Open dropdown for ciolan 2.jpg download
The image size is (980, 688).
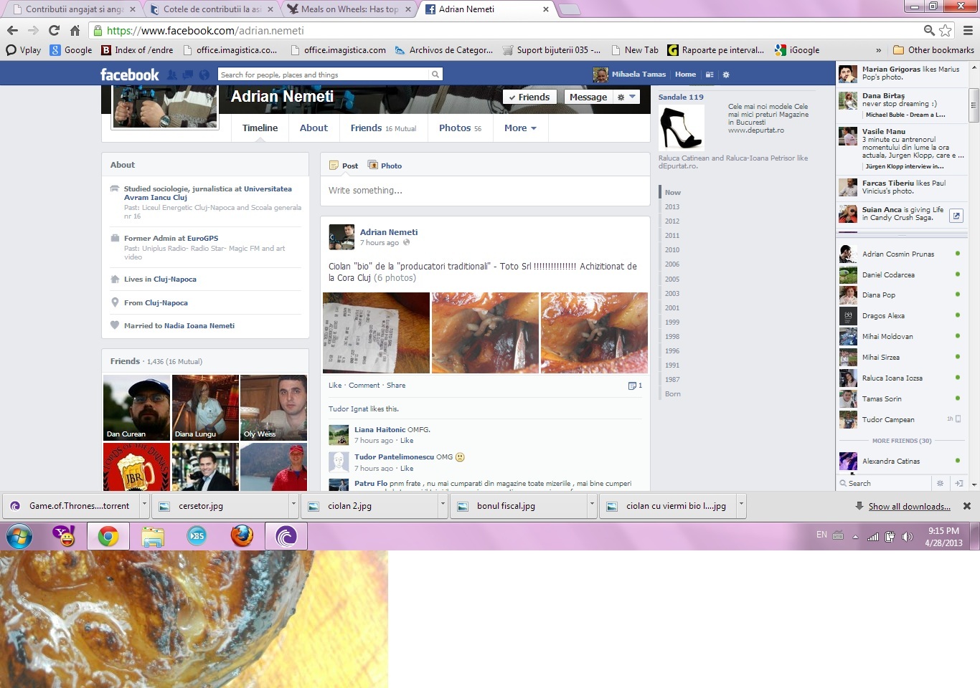coord(443,506)
